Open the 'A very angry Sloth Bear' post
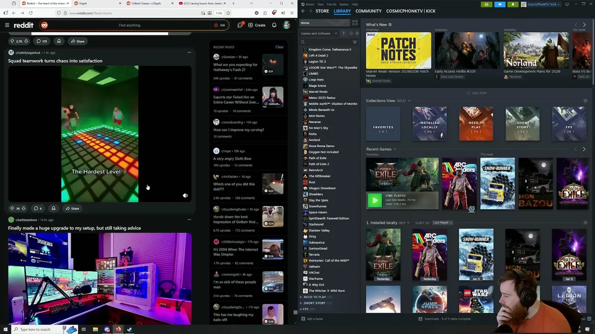Screen dimensions: 595x334 (x=232, y=159)
